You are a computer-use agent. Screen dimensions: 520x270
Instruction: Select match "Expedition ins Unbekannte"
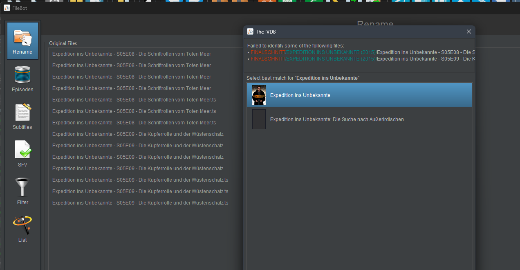click(x=359, y=95)
